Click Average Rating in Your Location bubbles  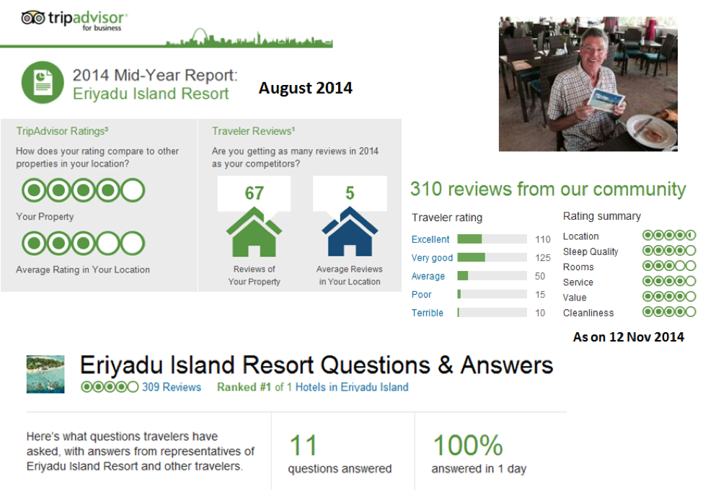(x=84, y=244)
